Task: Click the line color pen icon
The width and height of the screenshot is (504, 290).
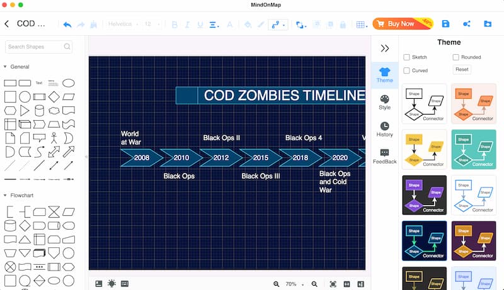Action: coord(261,25)
